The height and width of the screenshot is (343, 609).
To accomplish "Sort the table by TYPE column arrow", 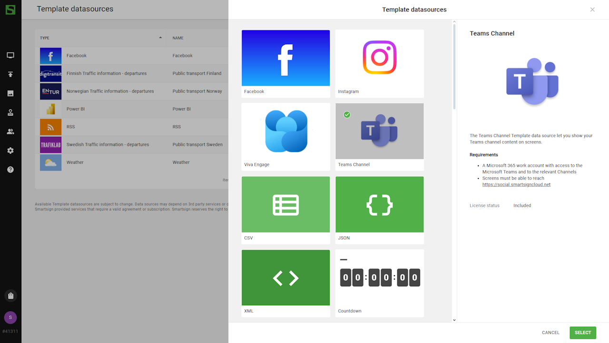I will [160, 38].
